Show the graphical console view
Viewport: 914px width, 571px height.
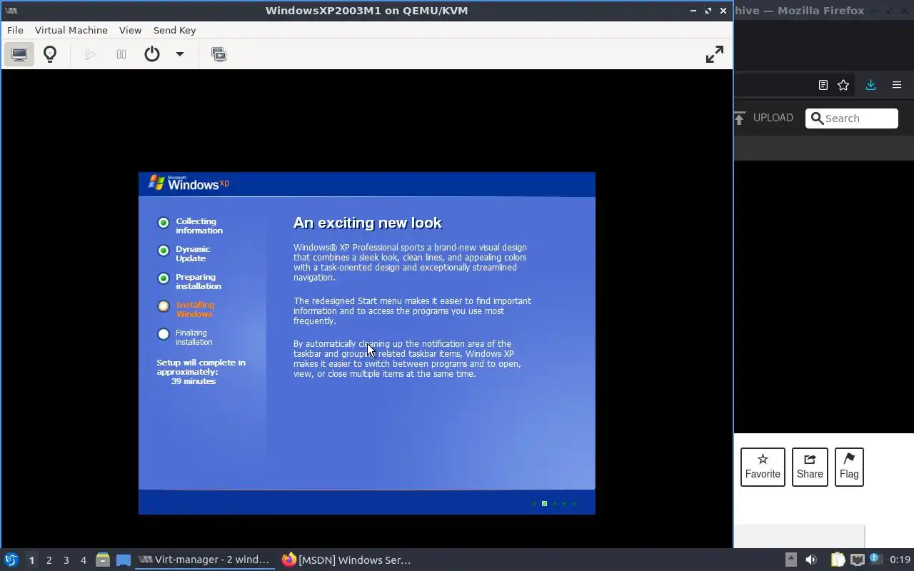(x=19, y=54)
